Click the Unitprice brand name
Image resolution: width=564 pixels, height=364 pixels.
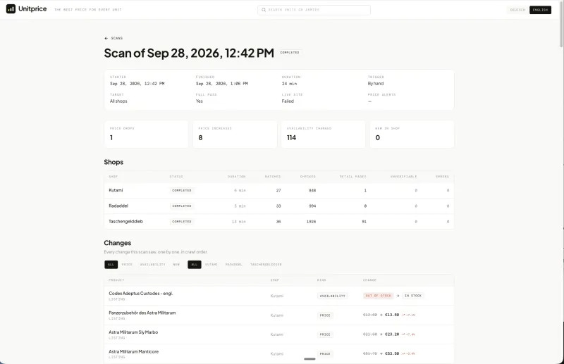[x=32, y=9]
